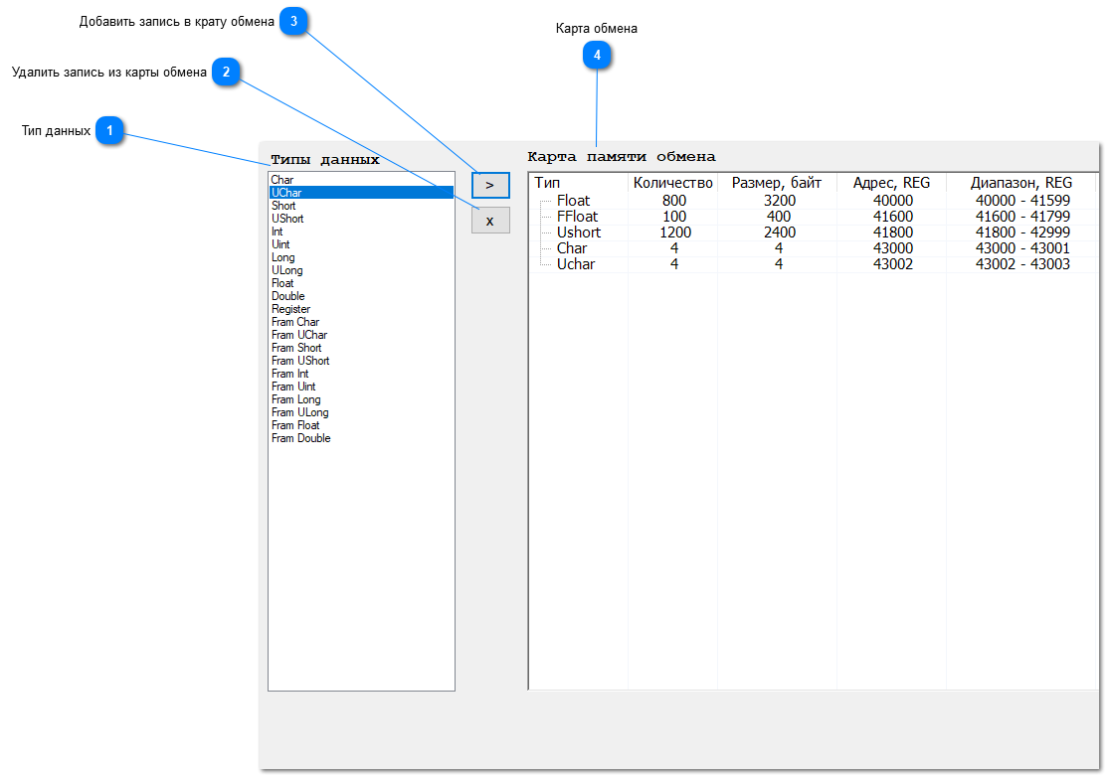Click the 'Количество' column header

(x=672, y=183)
